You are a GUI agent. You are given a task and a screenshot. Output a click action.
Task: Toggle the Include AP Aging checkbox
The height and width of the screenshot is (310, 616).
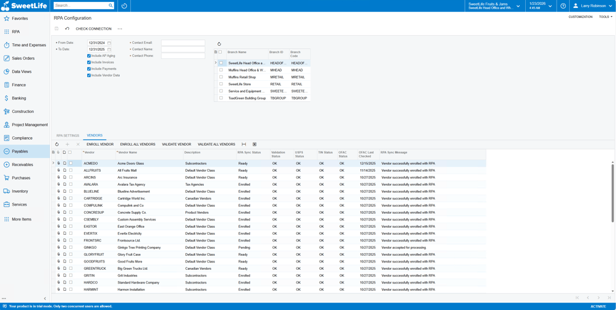click(x=89, y=56)
